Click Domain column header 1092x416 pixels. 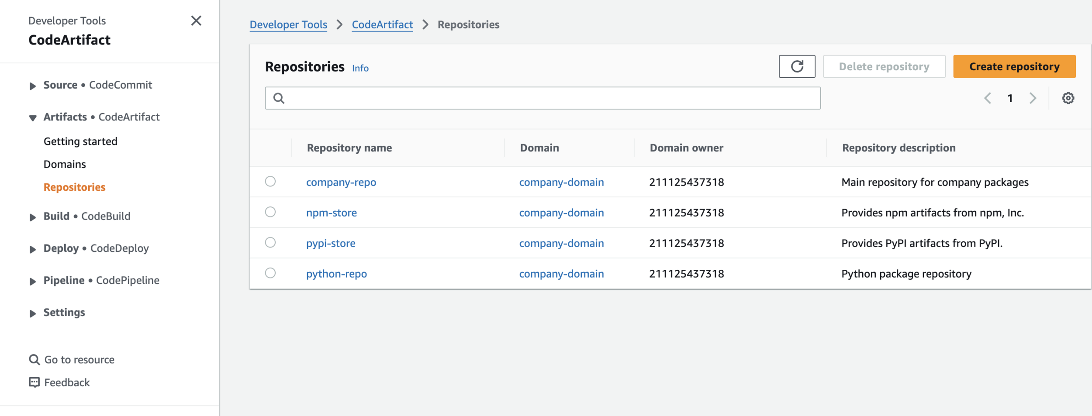(x=539, y=148)
